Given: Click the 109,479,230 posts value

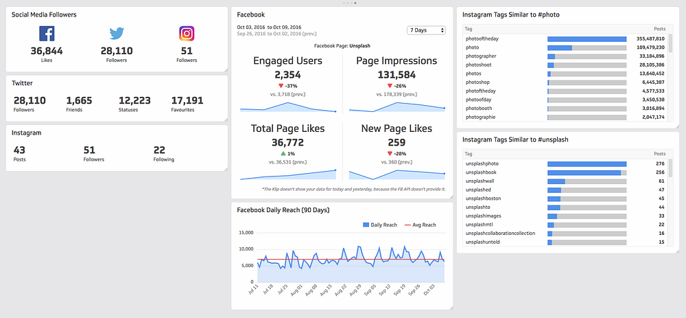Looking at the screenshot, I should tap(650, 47).
